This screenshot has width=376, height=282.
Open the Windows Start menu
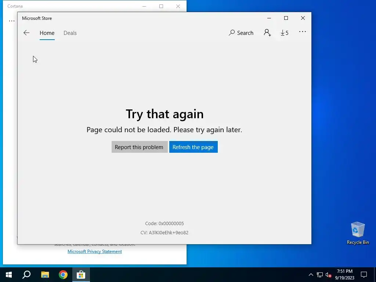(x=9, y=275)
